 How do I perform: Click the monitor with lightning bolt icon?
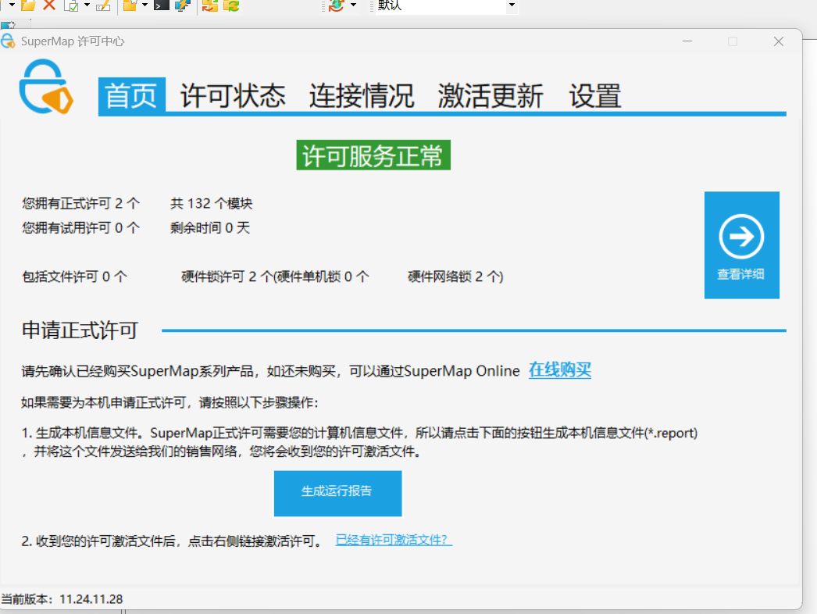(x=182, y=5)
